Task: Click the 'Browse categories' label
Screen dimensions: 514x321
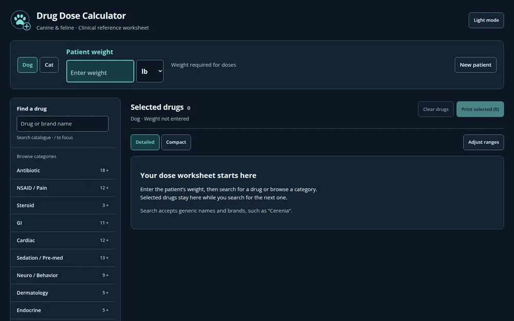Action: (36, 156)
